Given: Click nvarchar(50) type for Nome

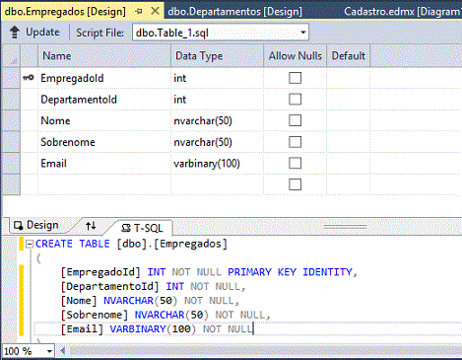Looking at the screenshot, I should point(217,120).
